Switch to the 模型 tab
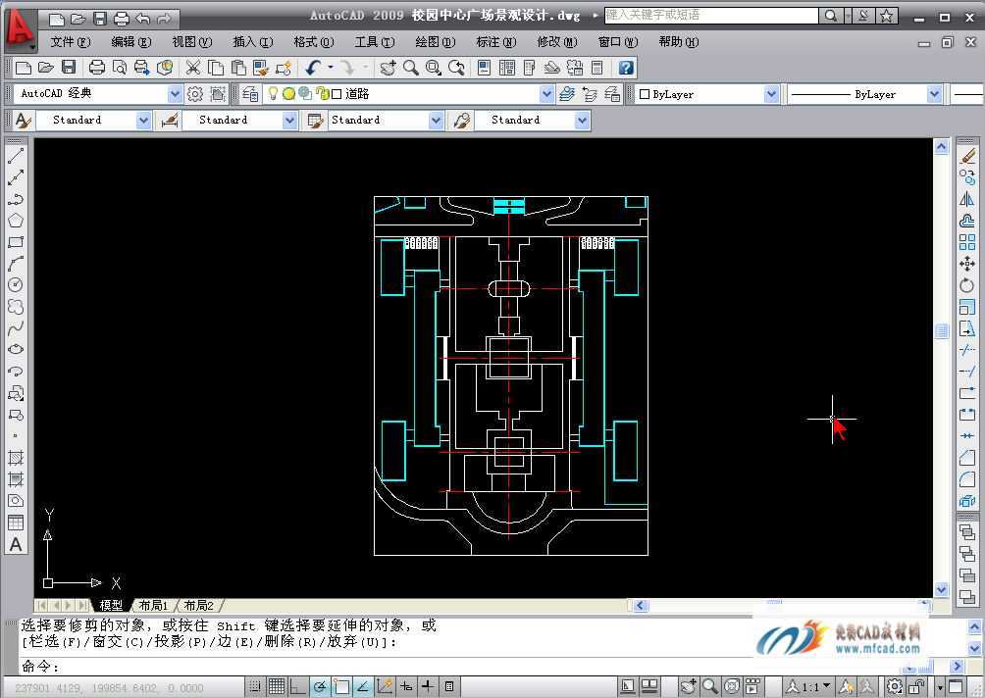985x698 pixels. (111, 606)
